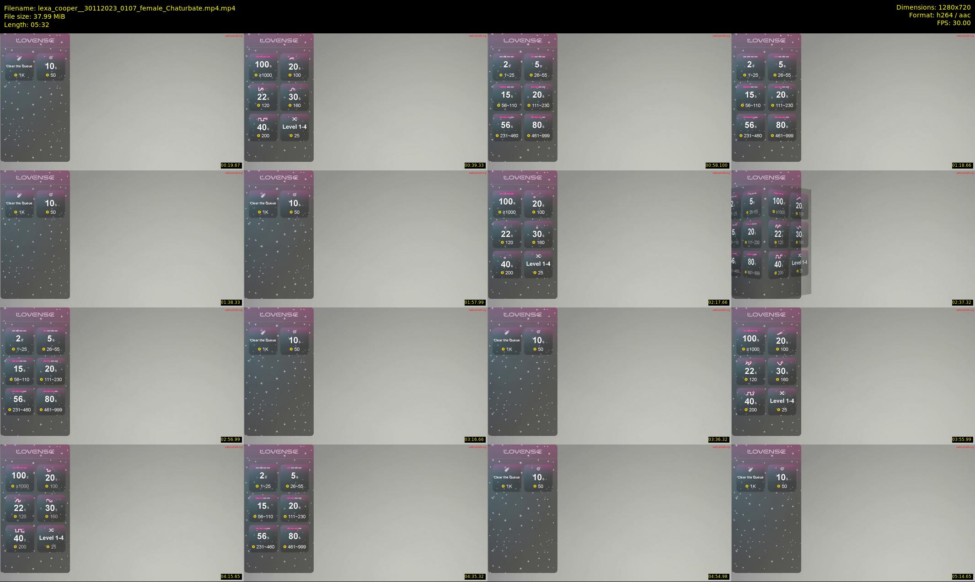The width and height of the screenshot is (975, 582).
Task: Click the 00:19.67 timestamp label
Action: (230, 165)
